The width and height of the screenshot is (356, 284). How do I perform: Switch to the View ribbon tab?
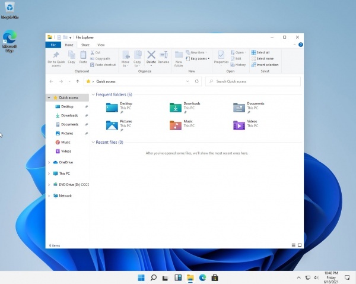[x=101, y=45]
